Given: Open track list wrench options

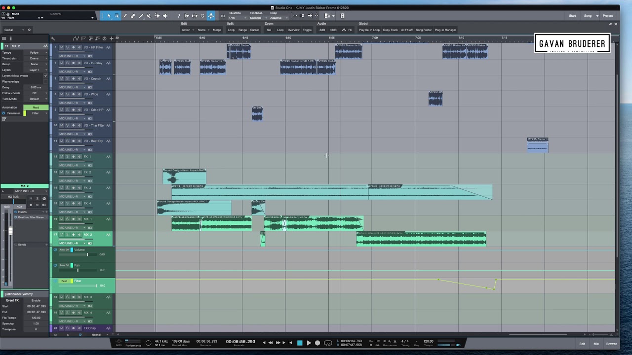Looking at the screenshot, I should click(53, 38).
